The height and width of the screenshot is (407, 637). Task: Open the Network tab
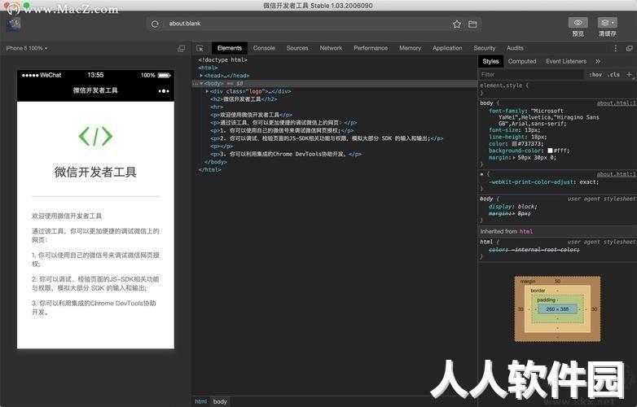coord(331,48)
